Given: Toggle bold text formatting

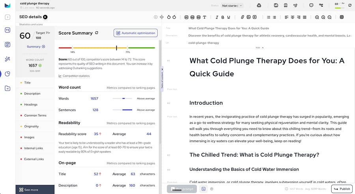Looking at the screenshot, I should [222, 17].
